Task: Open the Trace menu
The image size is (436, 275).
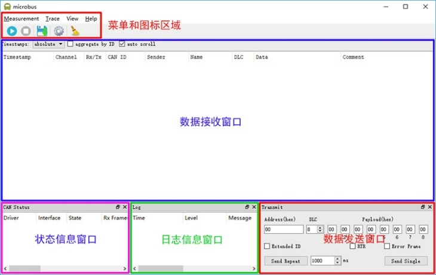Action: [x=53, y=19]
